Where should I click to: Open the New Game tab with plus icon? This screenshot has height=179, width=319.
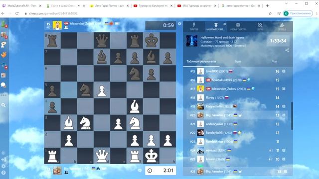tap(238, 26)
